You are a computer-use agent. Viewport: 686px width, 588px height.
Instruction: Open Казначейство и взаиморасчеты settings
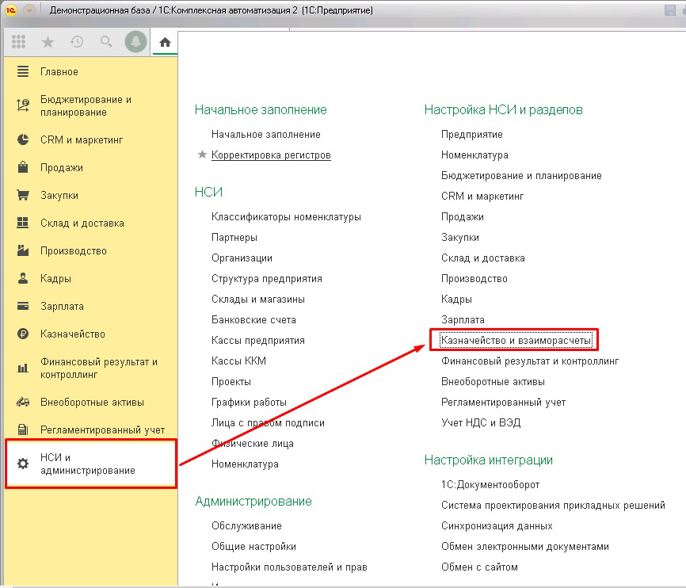[516, 341]
